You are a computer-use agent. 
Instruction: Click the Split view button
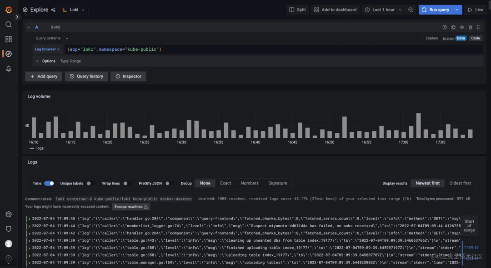click(x=297, y=10)
